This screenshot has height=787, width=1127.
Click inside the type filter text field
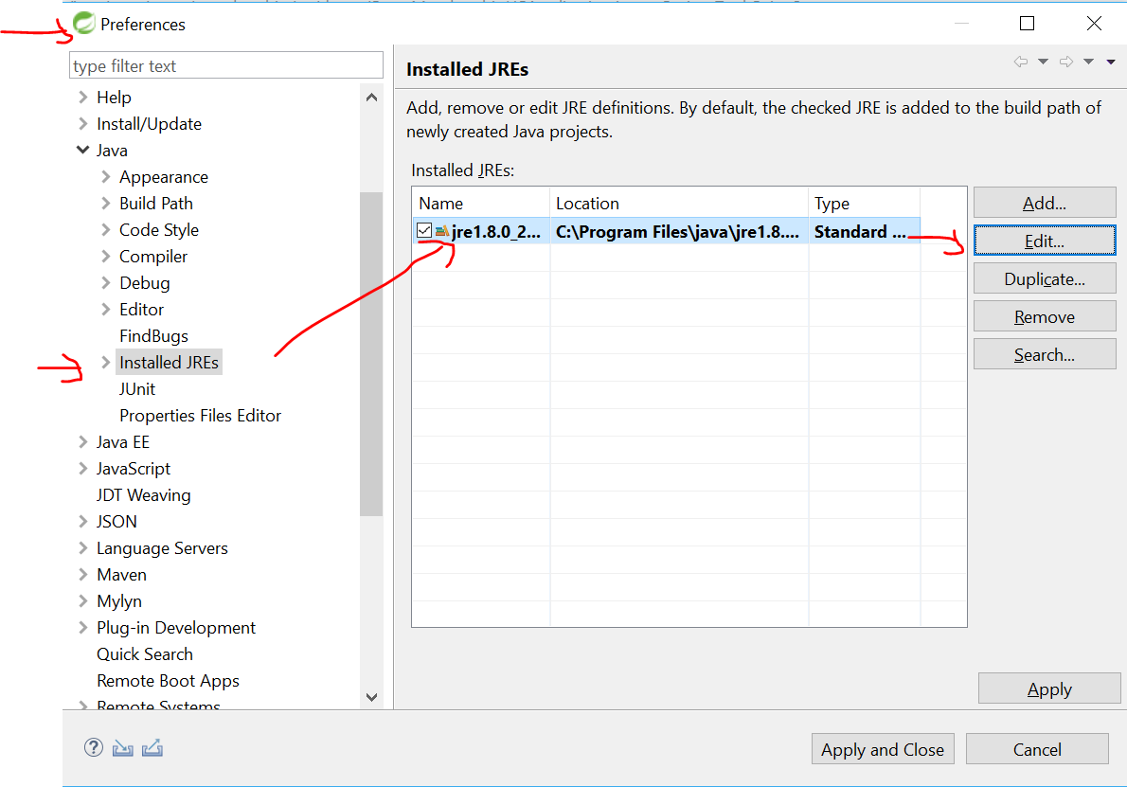coord(225,65)
